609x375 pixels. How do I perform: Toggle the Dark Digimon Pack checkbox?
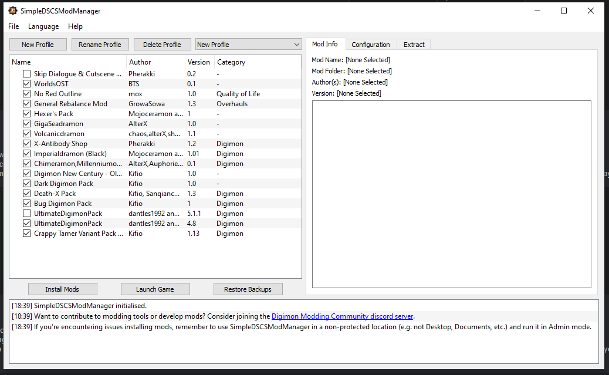point(26,184)
